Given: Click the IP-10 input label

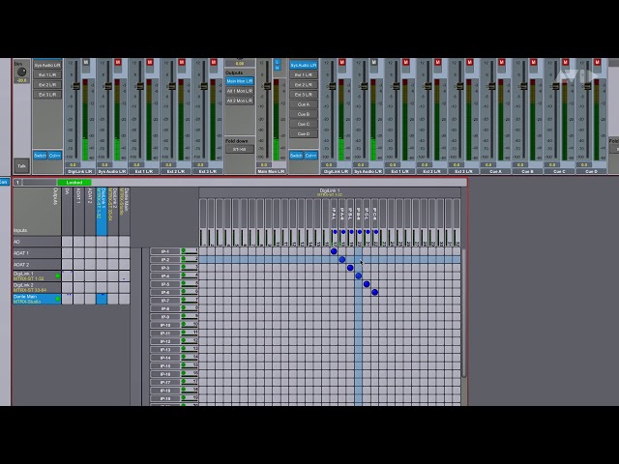Looking at the screenshot, I should coord(164,325).
